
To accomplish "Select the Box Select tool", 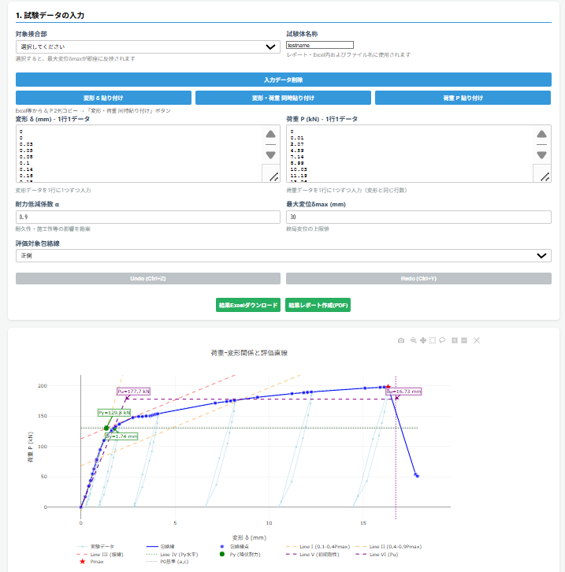I will [433, 340].
